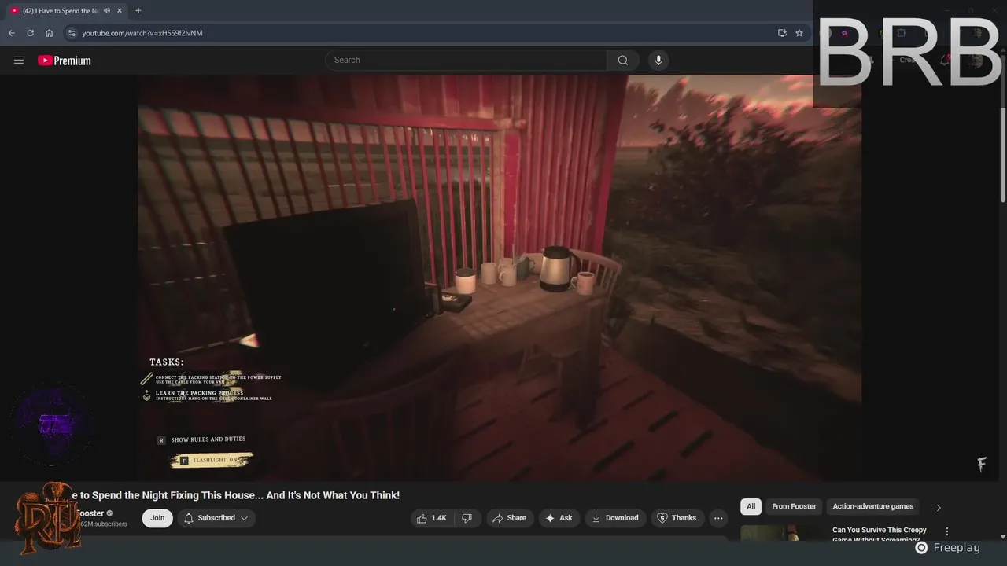
Task: Search with your voice microphone
Action: pyautogui.click(x=658, y=60)
